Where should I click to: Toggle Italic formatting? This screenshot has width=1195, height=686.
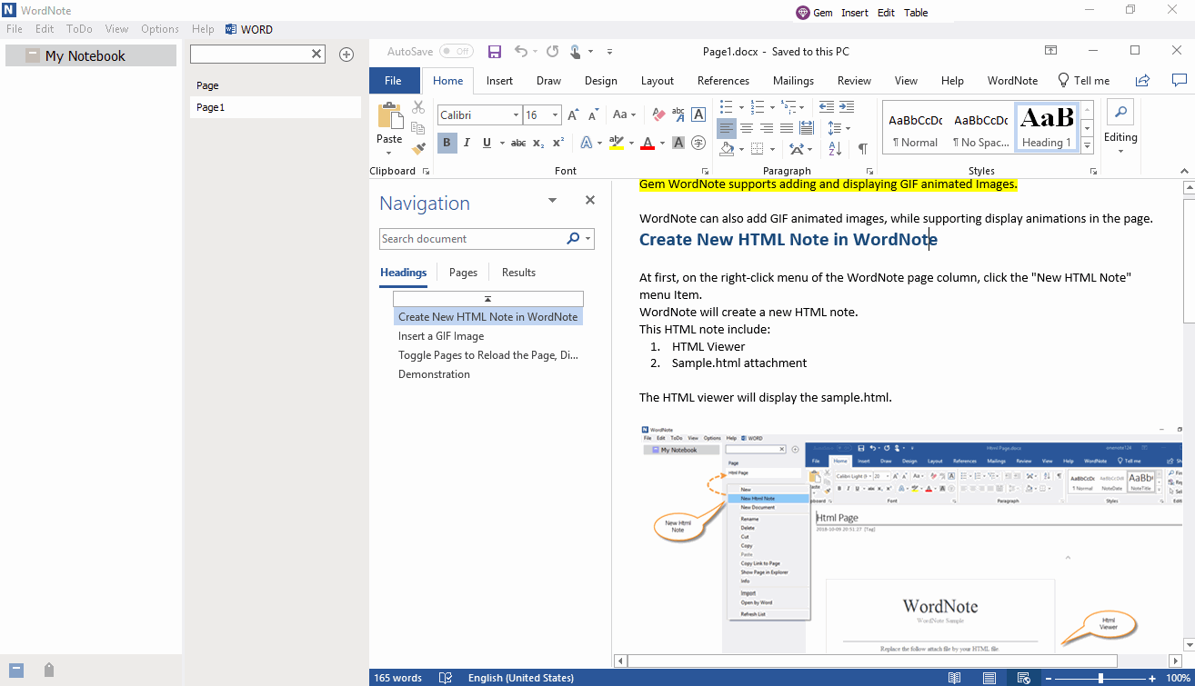(x=467, y=143)
